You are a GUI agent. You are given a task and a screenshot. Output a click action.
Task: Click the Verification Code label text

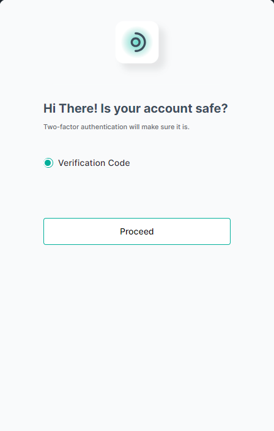94,163
